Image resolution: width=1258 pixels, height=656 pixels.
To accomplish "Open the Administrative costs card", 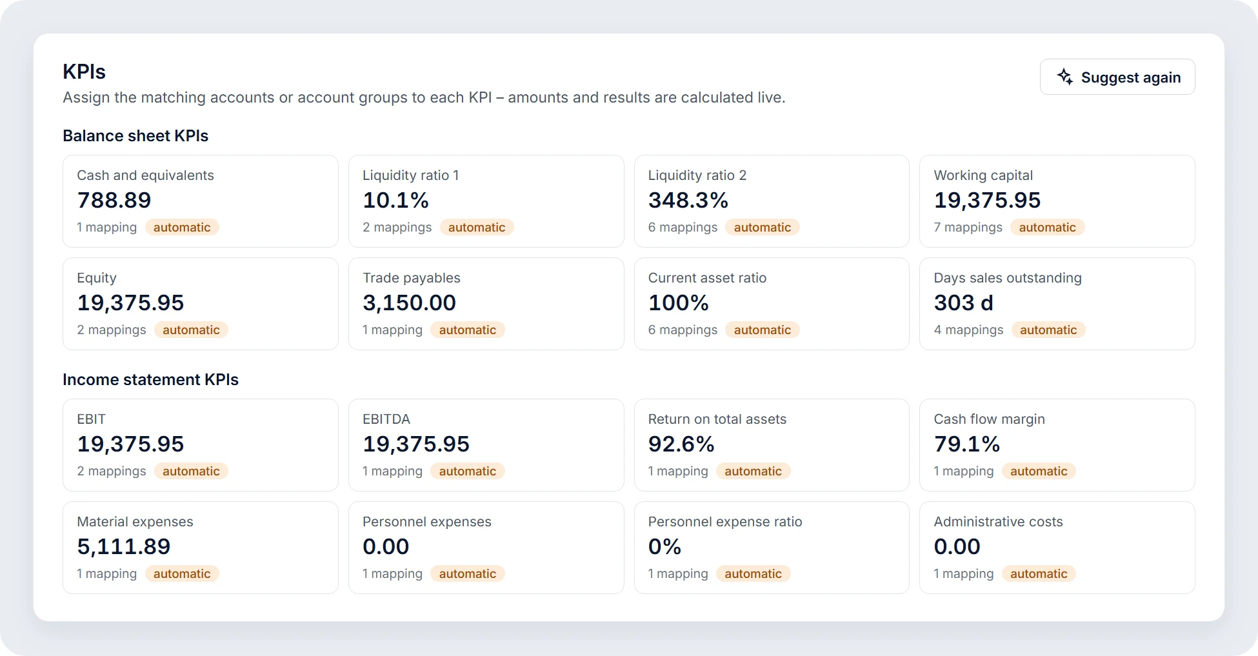I will 1057,548.
